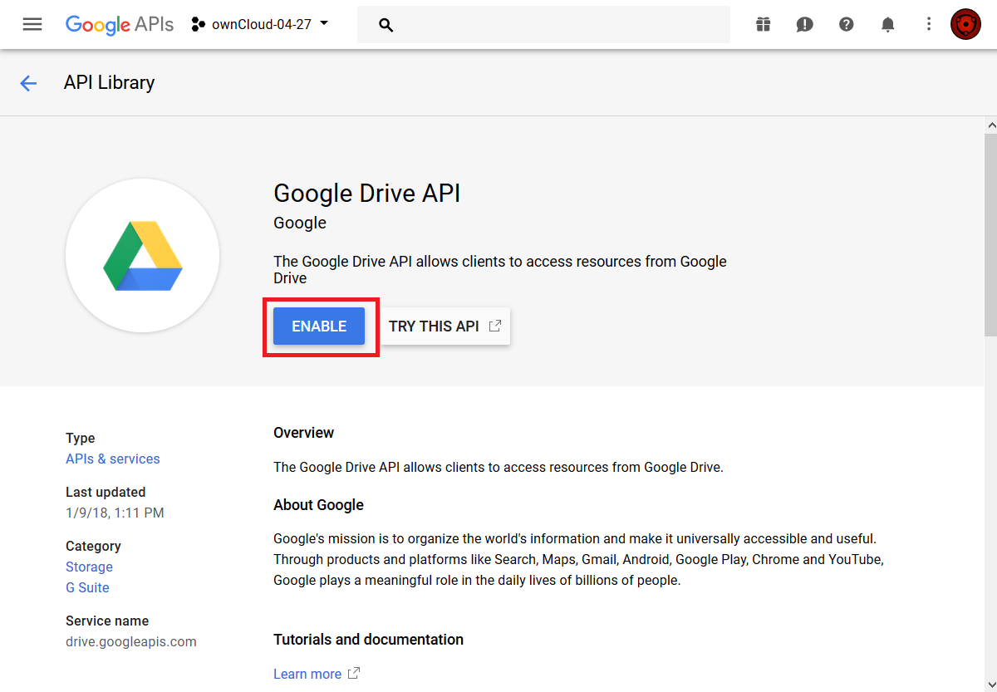This screenshot has width=997, height=692.
Task: Expand the ownCloud-04-27 project selector
Action: pos(260,24)
